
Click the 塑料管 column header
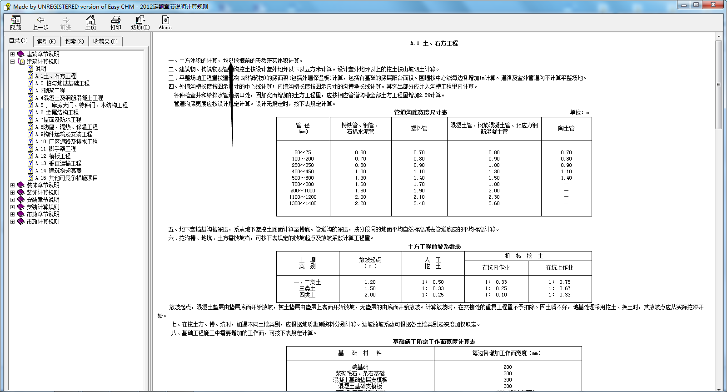click(419, 128)
